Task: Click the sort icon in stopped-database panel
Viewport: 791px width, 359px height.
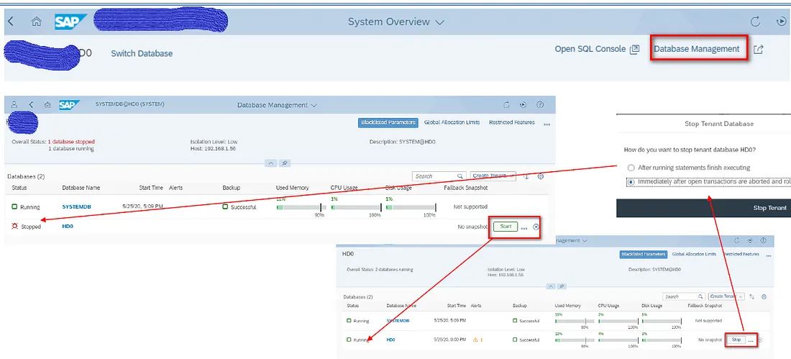Action: [x=526, y=176]
